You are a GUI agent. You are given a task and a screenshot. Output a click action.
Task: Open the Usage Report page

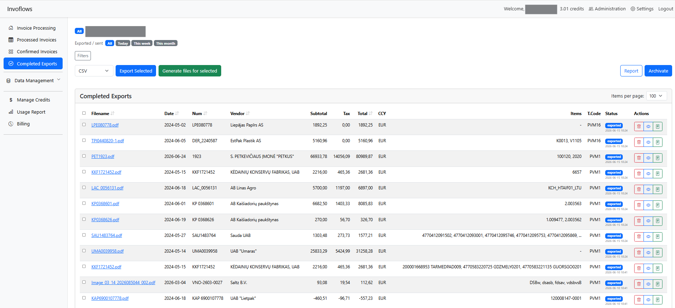[33, 112]
